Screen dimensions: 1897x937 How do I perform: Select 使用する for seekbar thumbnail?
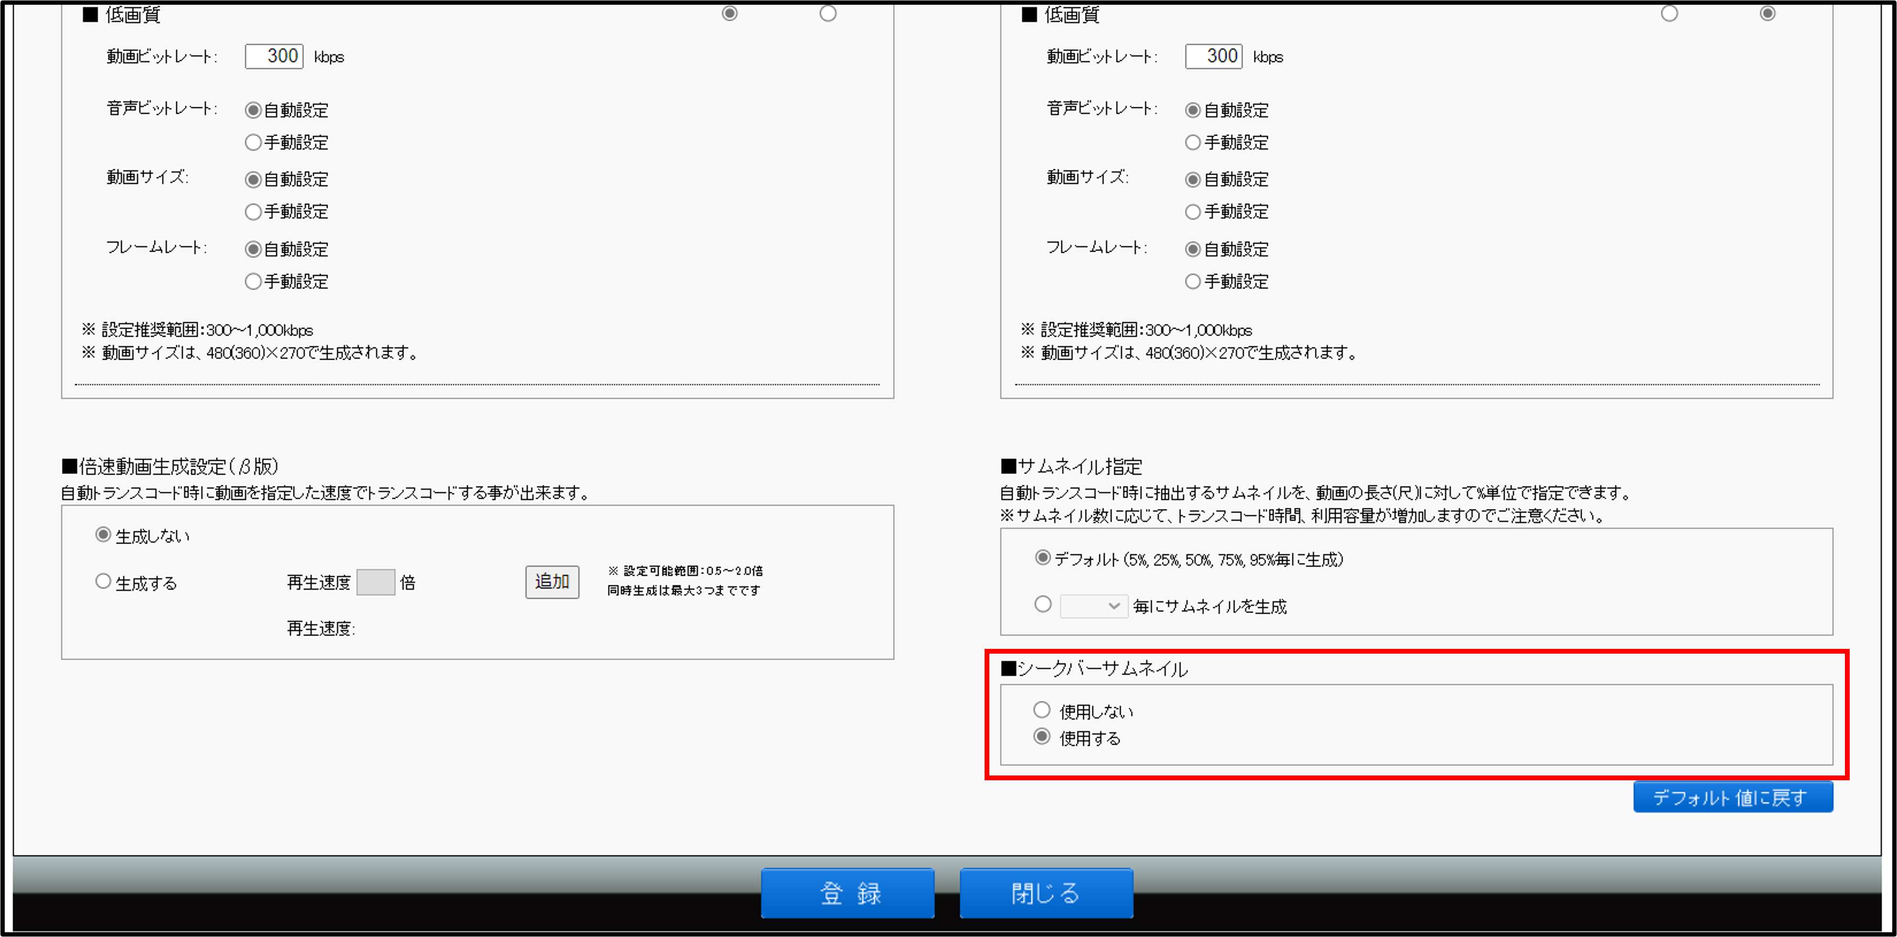coord(1041,737)
